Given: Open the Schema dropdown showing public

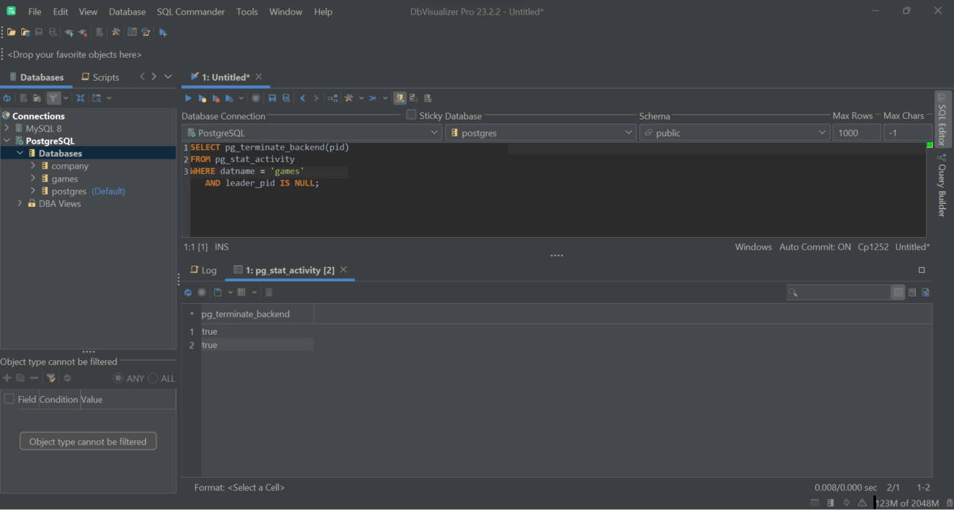Looking at the screenshot, I should (820, 132).
